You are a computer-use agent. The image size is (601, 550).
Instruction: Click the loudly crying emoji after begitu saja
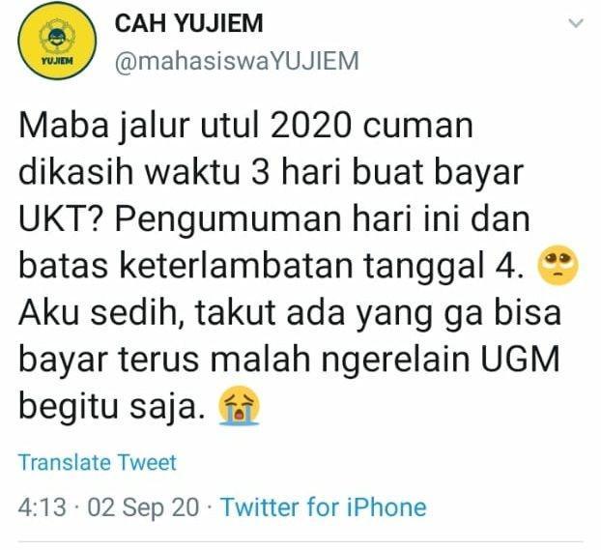click(x=239, y=405)
